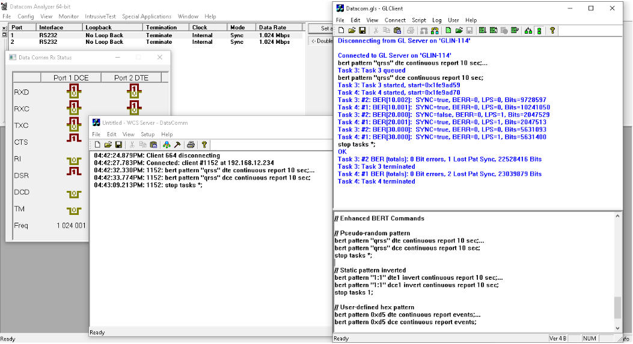Click scrollbar thumb in GLClient script pane

click(x=617, y=308)
